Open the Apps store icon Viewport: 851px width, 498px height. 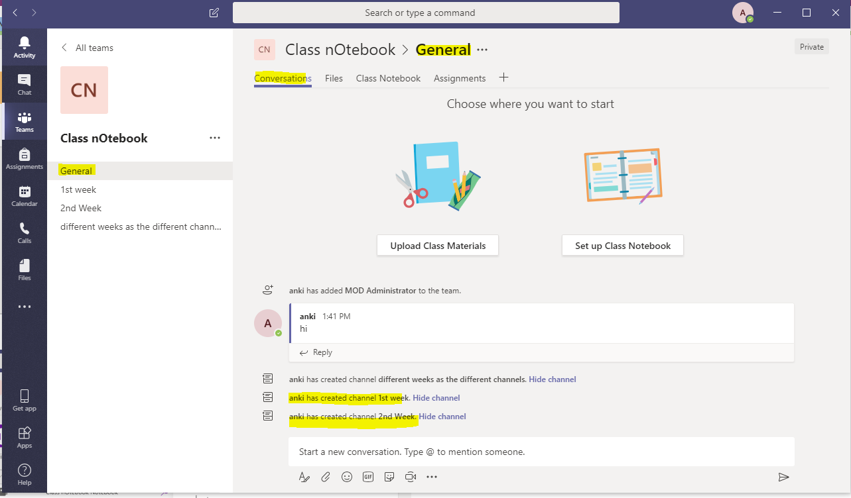[x=25, y=437]
